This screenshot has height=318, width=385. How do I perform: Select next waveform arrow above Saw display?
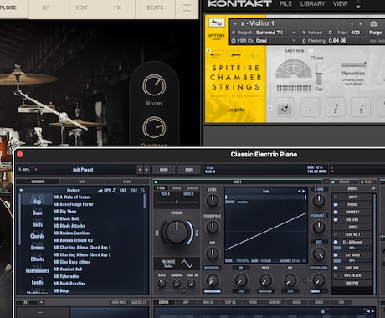(x=304, y=192)
